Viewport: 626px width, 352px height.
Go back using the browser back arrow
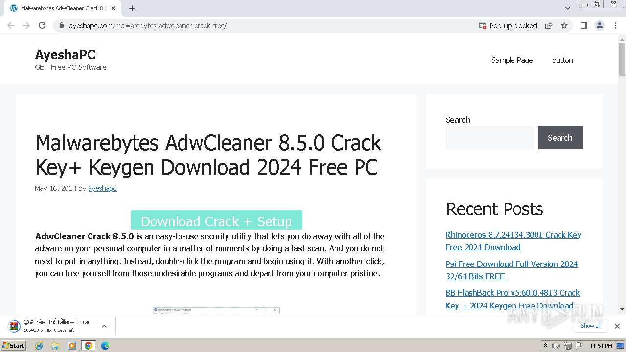(x=11, y=25)
